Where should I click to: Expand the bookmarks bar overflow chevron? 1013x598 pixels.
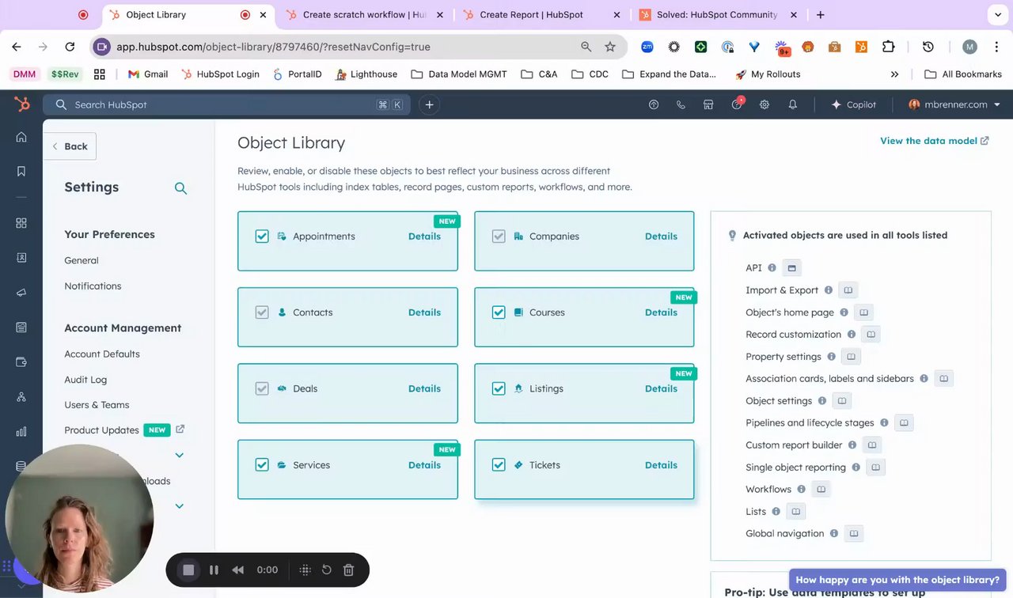tap(894, 74)
